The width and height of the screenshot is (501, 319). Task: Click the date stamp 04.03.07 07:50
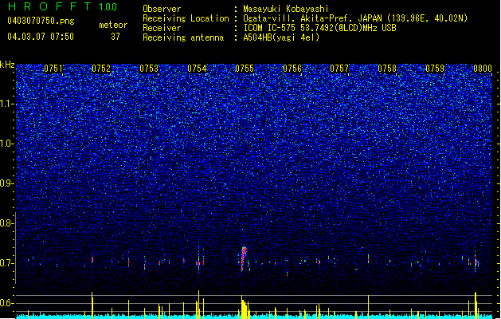coord(41,37)
